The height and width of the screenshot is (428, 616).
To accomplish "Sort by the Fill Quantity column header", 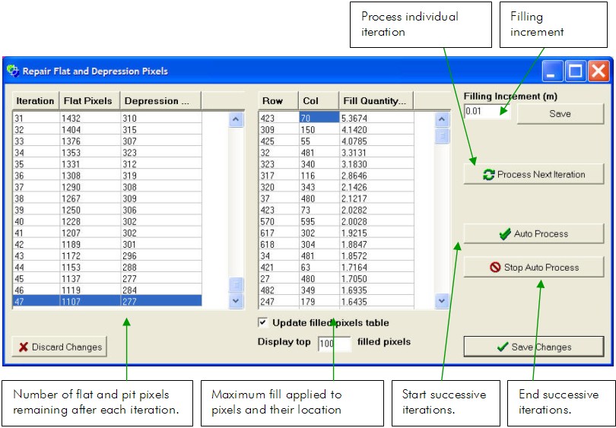I will 375,101.
